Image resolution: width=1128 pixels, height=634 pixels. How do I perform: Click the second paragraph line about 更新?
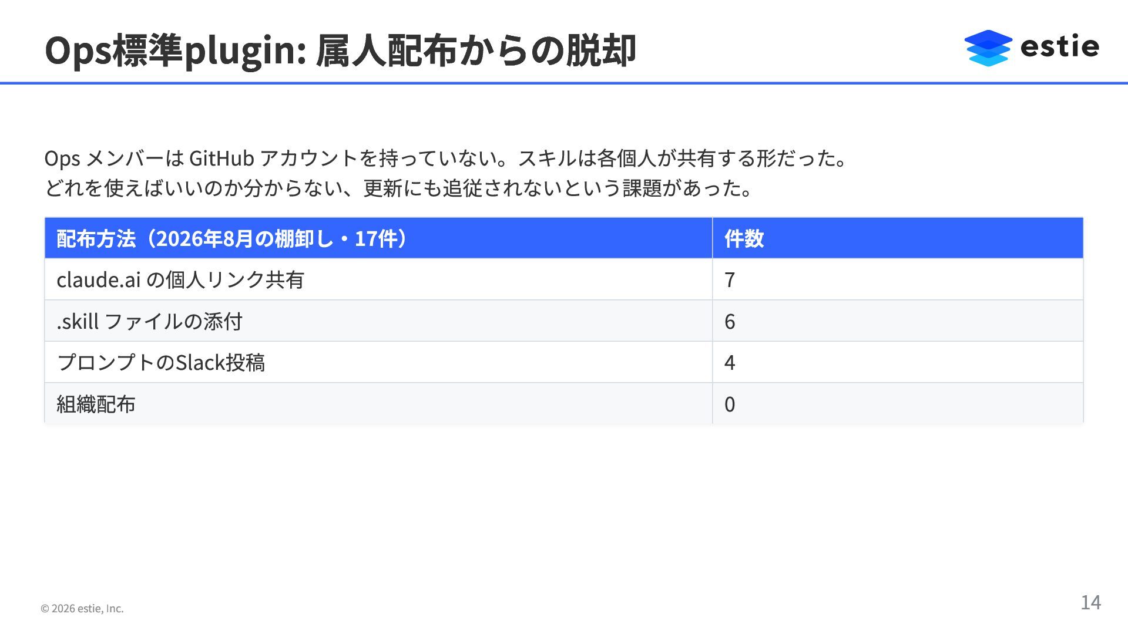[x=398, y=188]
